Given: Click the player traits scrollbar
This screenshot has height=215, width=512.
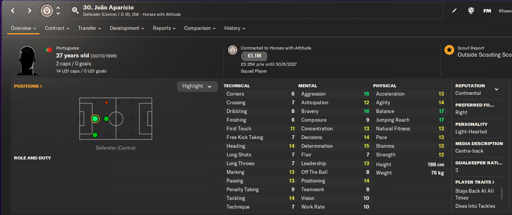Looking at the screenshot, I should click(x=502, y=193).
